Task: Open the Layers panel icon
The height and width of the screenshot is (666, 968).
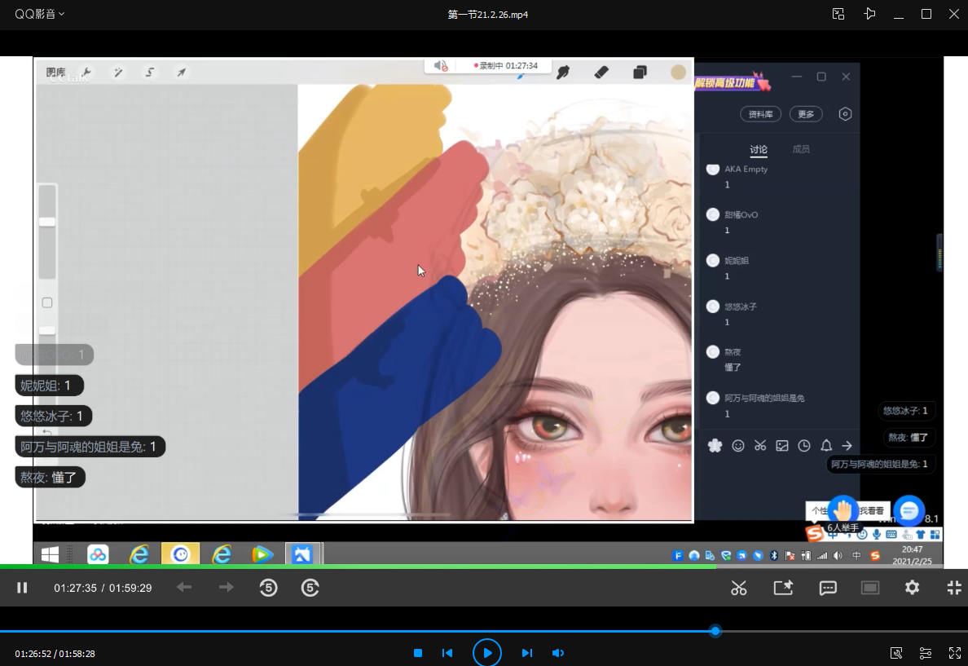Action: point(640,73)
